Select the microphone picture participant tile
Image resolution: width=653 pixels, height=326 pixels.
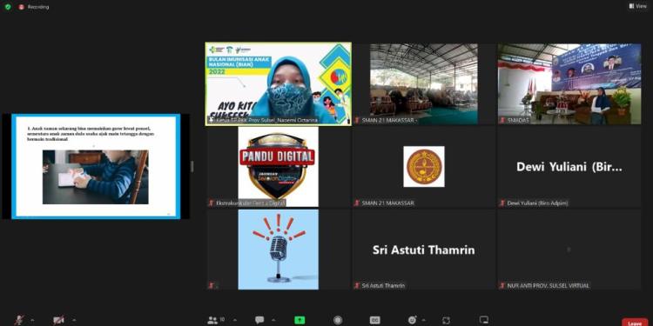[x=279, y=249]
